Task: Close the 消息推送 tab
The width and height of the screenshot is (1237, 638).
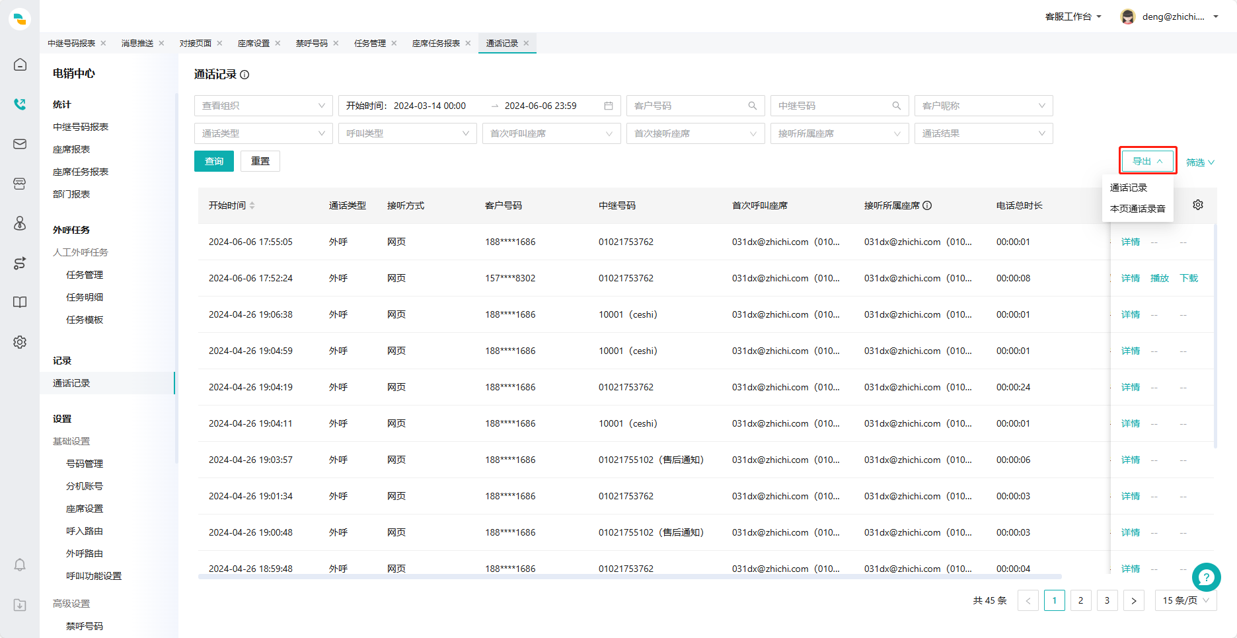Action: click(x=161, y=43)
